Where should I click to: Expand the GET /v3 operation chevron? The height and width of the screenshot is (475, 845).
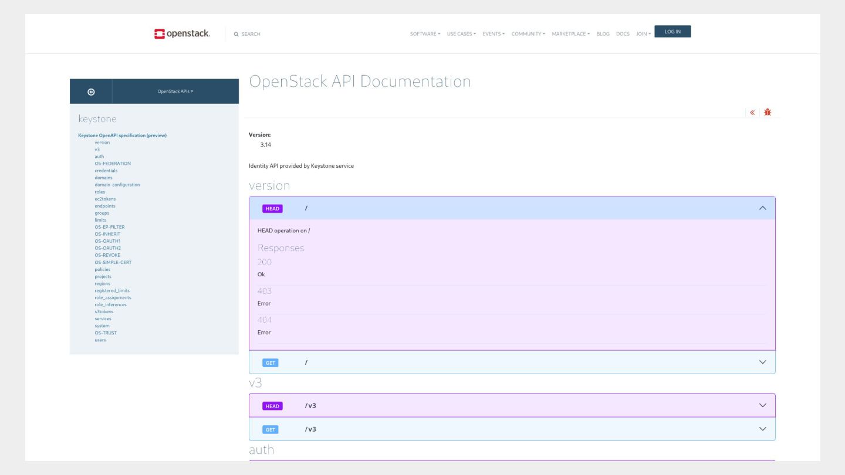(762, 429)
